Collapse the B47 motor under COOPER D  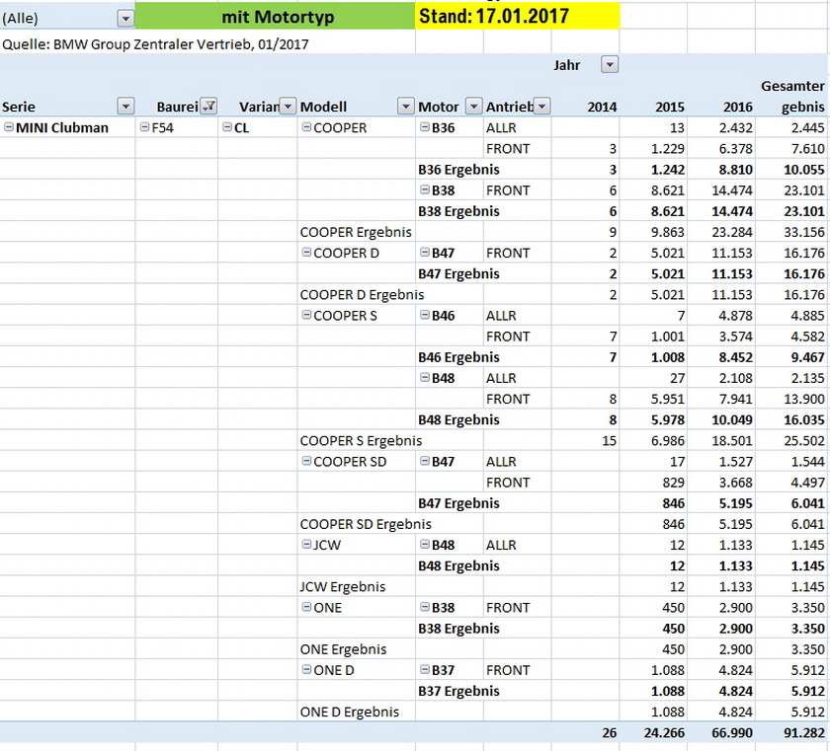(x=425, y=253)
